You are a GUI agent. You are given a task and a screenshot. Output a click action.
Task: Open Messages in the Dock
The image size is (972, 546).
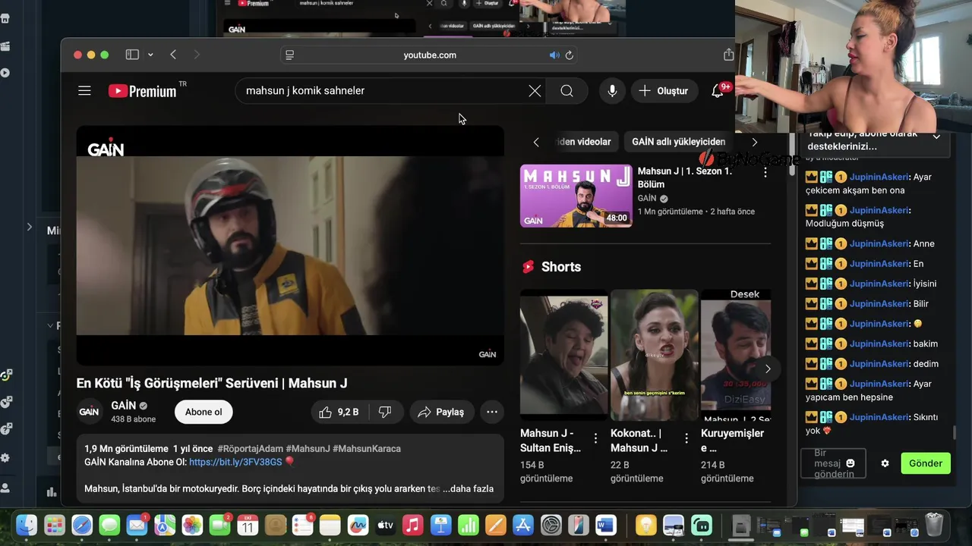[x=109, y=525]
